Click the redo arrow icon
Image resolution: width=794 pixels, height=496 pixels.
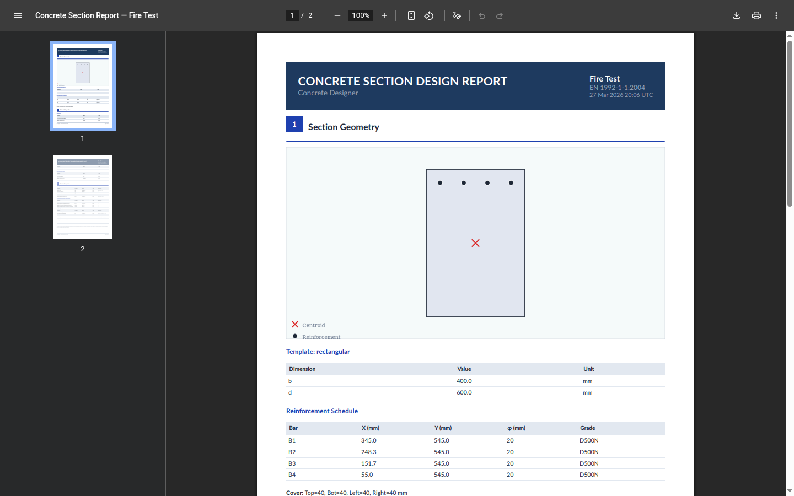pyautogui.click(x=500, y=15)
